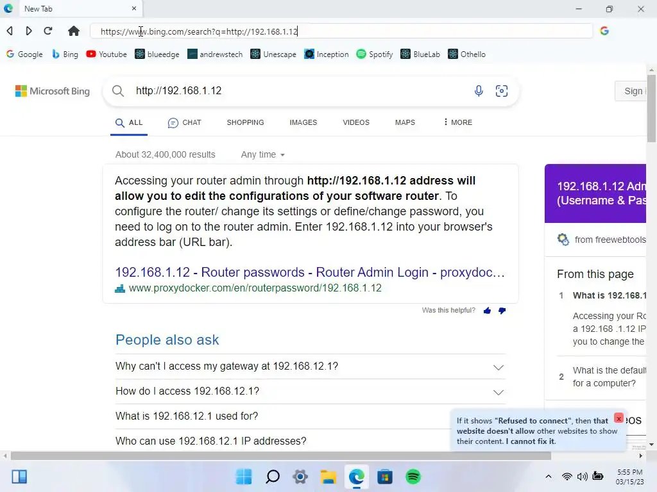Switch to the CHAT tab
The image size is (657, 492).
[185, 122]
